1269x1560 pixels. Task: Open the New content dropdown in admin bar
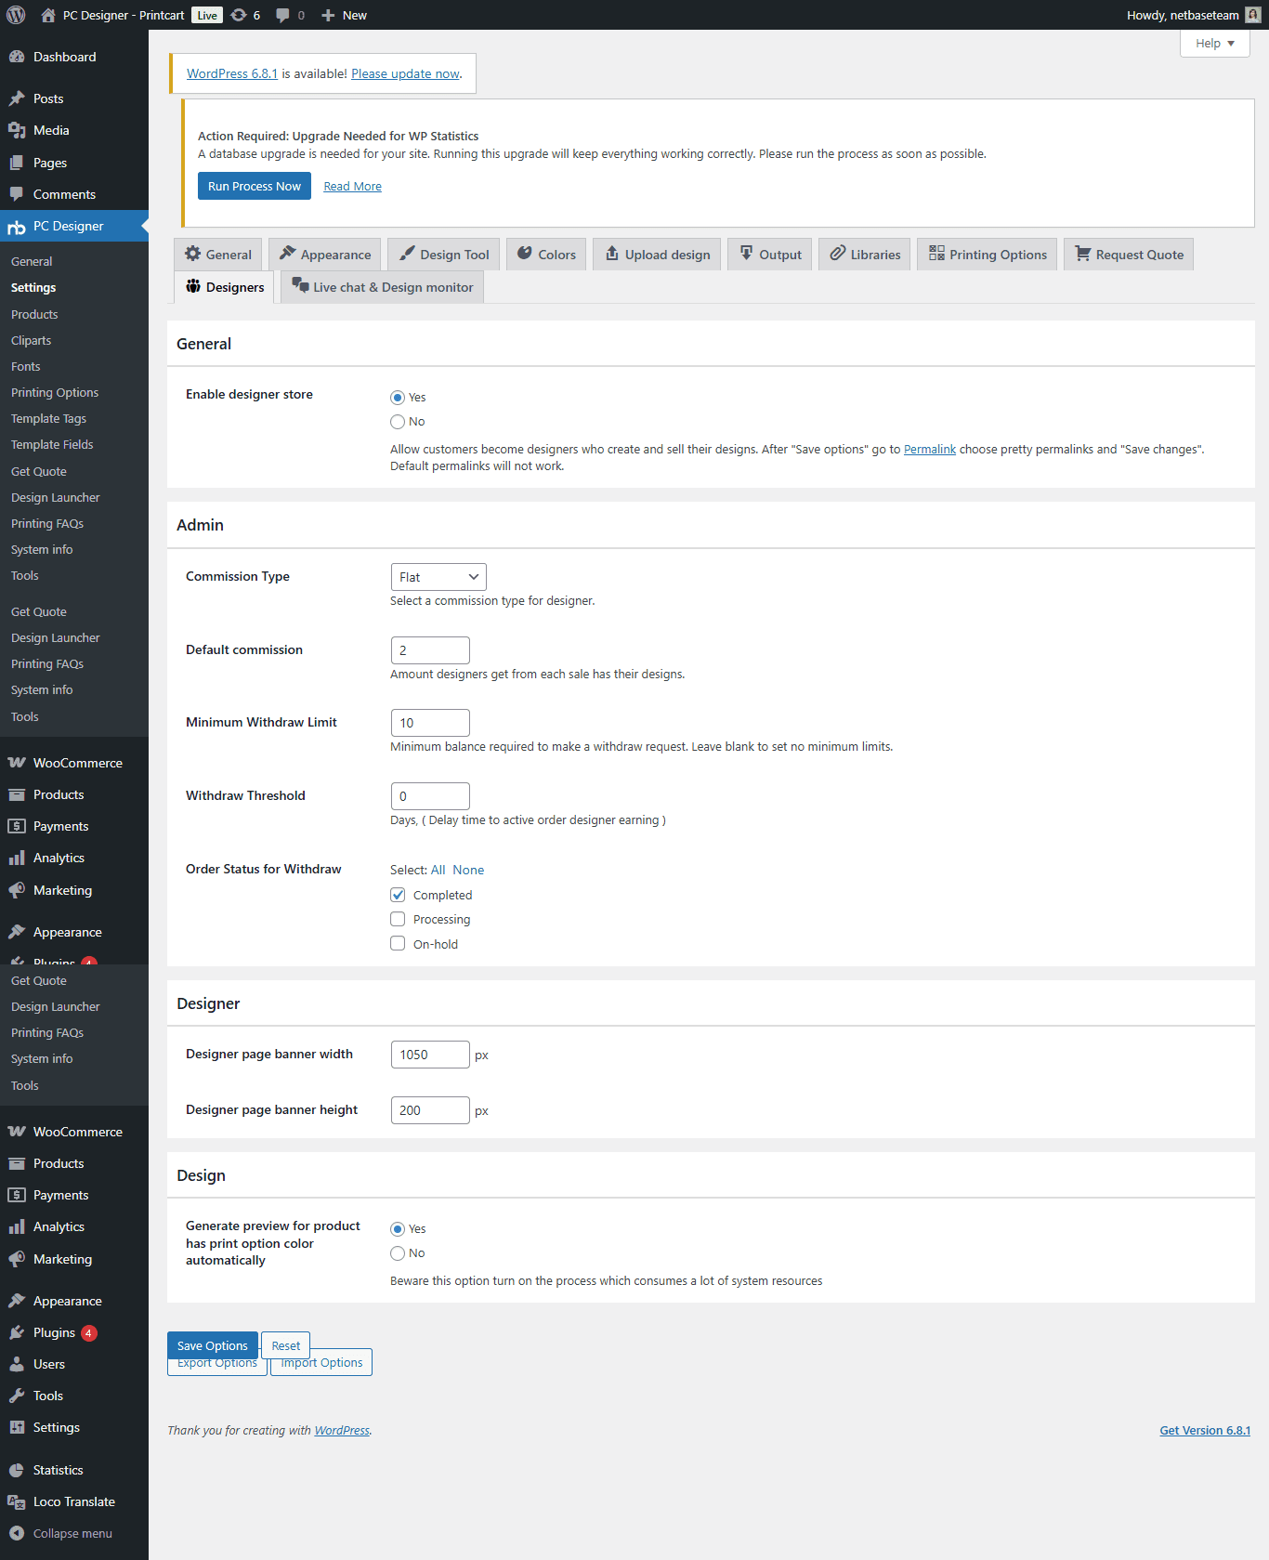coord(344,15)
